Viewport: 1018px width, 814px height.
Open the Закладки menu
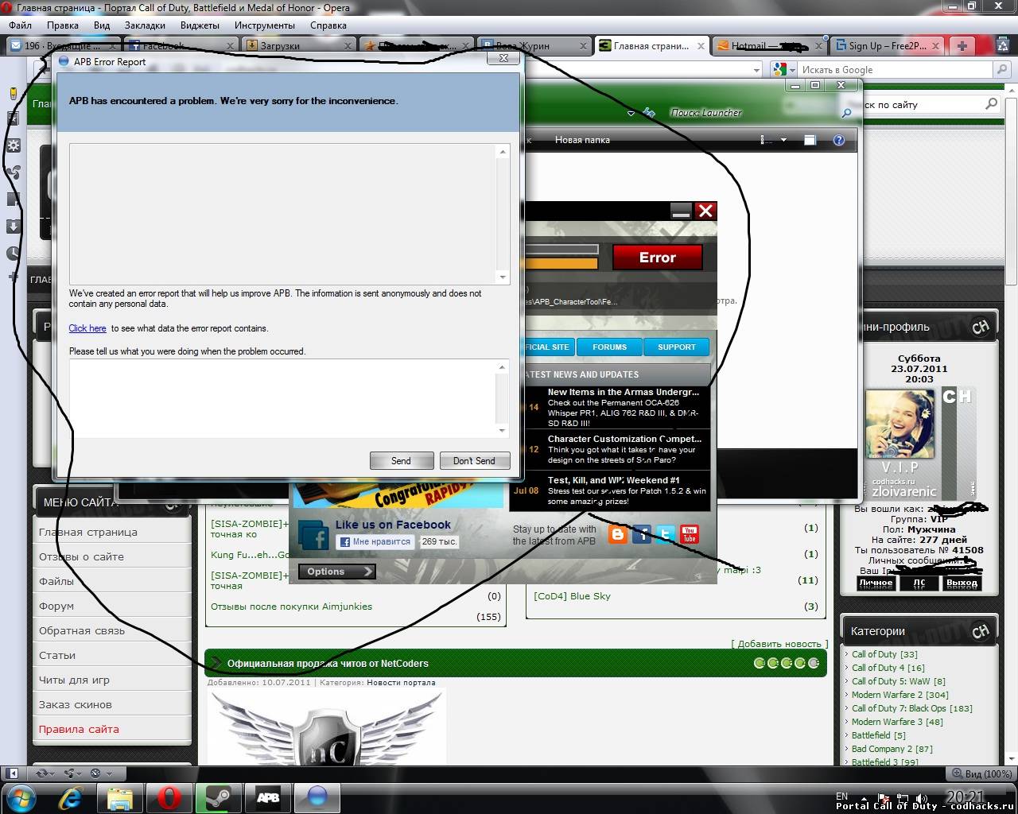point(145,25)
